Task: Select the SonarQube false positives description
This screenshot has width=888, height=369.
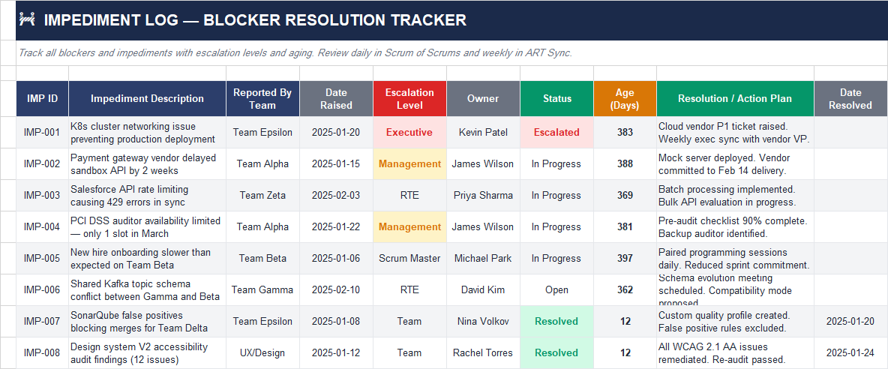Action: point(147,322)
